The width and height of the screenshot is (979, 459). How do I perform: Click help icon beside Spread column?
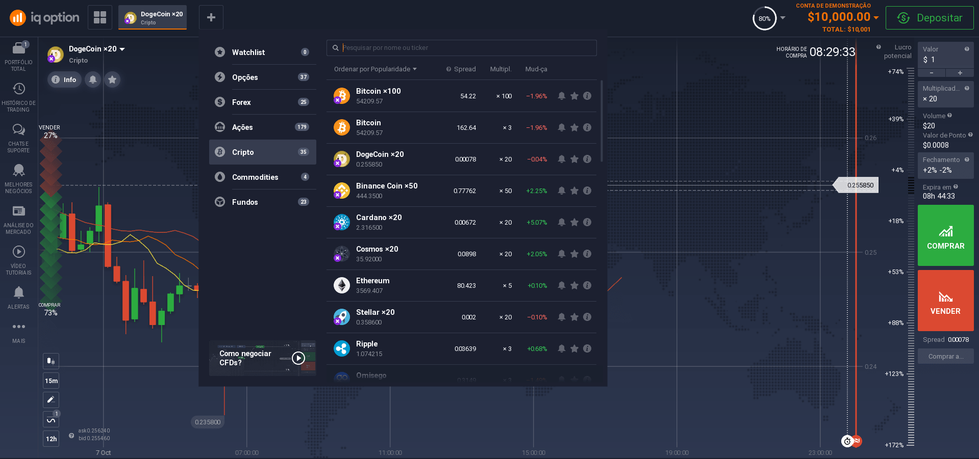point(448,69)
